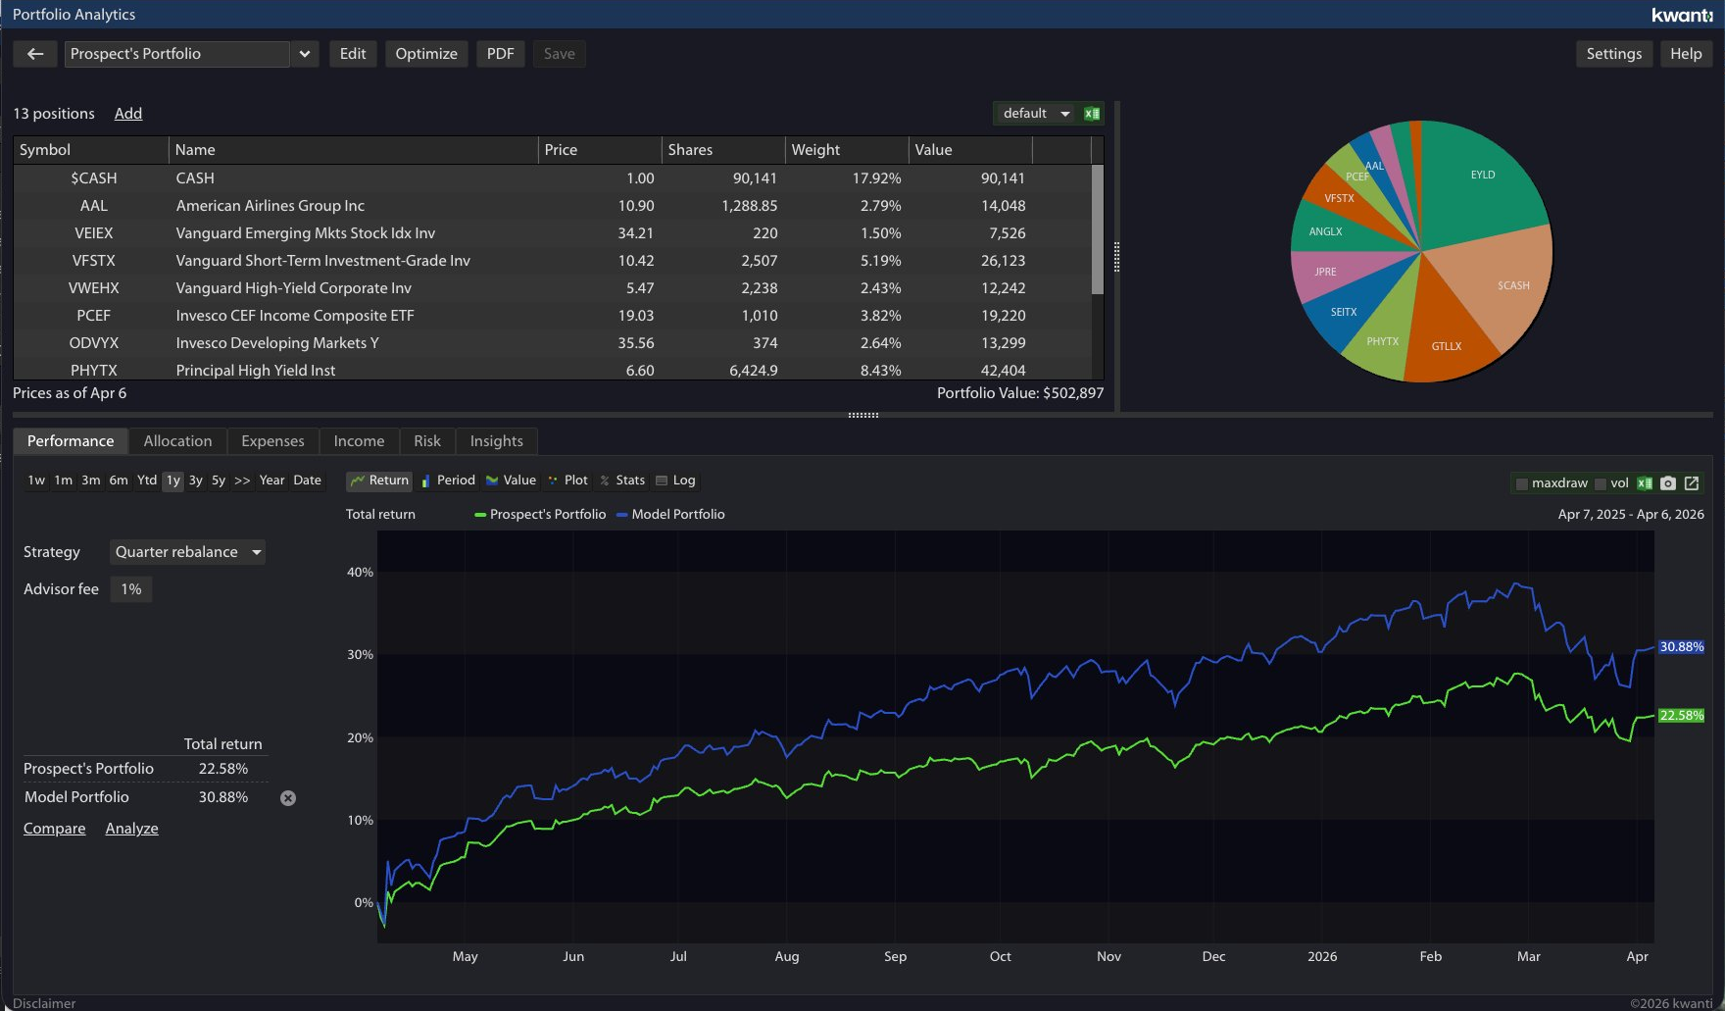Generate a PDF report

[x=501, y=54]
